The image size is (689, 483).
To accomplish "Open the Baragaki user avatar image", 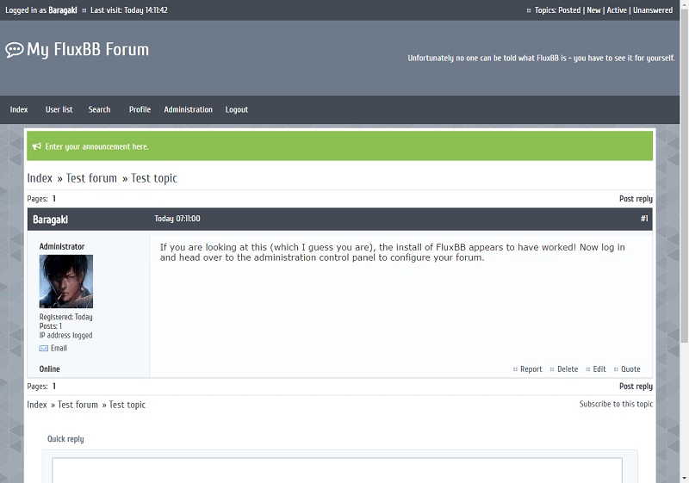I will pos(66,281).
